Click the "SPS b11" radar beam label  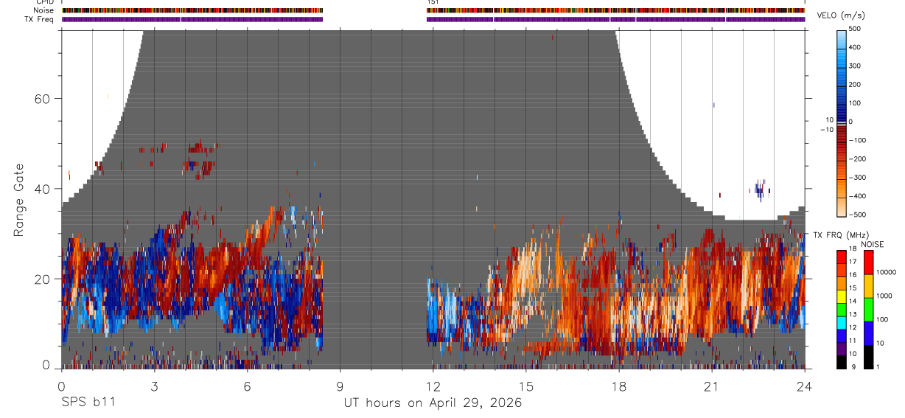[x=88, y=403]
